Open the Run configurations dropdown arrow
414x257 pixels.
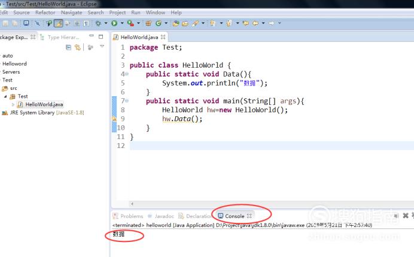122,23
